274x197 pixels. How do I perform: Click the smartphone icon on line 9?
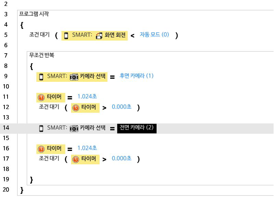point(41,77)
